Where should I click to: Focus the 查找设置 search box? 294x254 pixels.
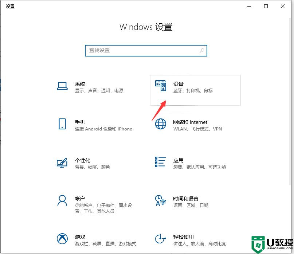pos(146,50)
